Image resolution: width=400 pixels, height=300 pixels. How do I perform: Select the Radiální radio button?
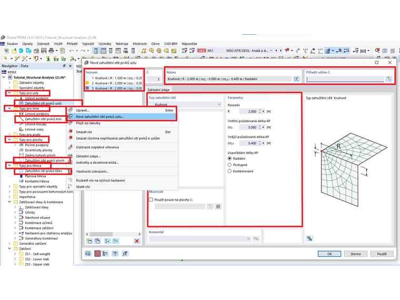pyautogui.click(x=229, y=158)
